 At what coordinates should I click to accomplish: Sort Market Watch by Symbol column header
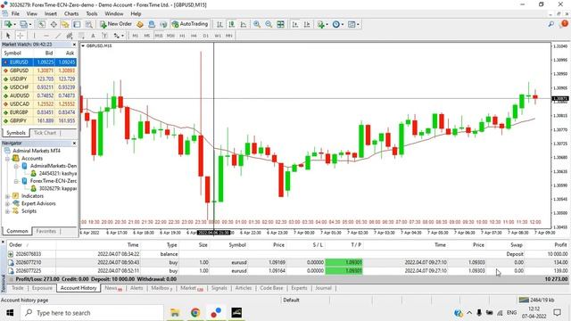click(12, 53)
